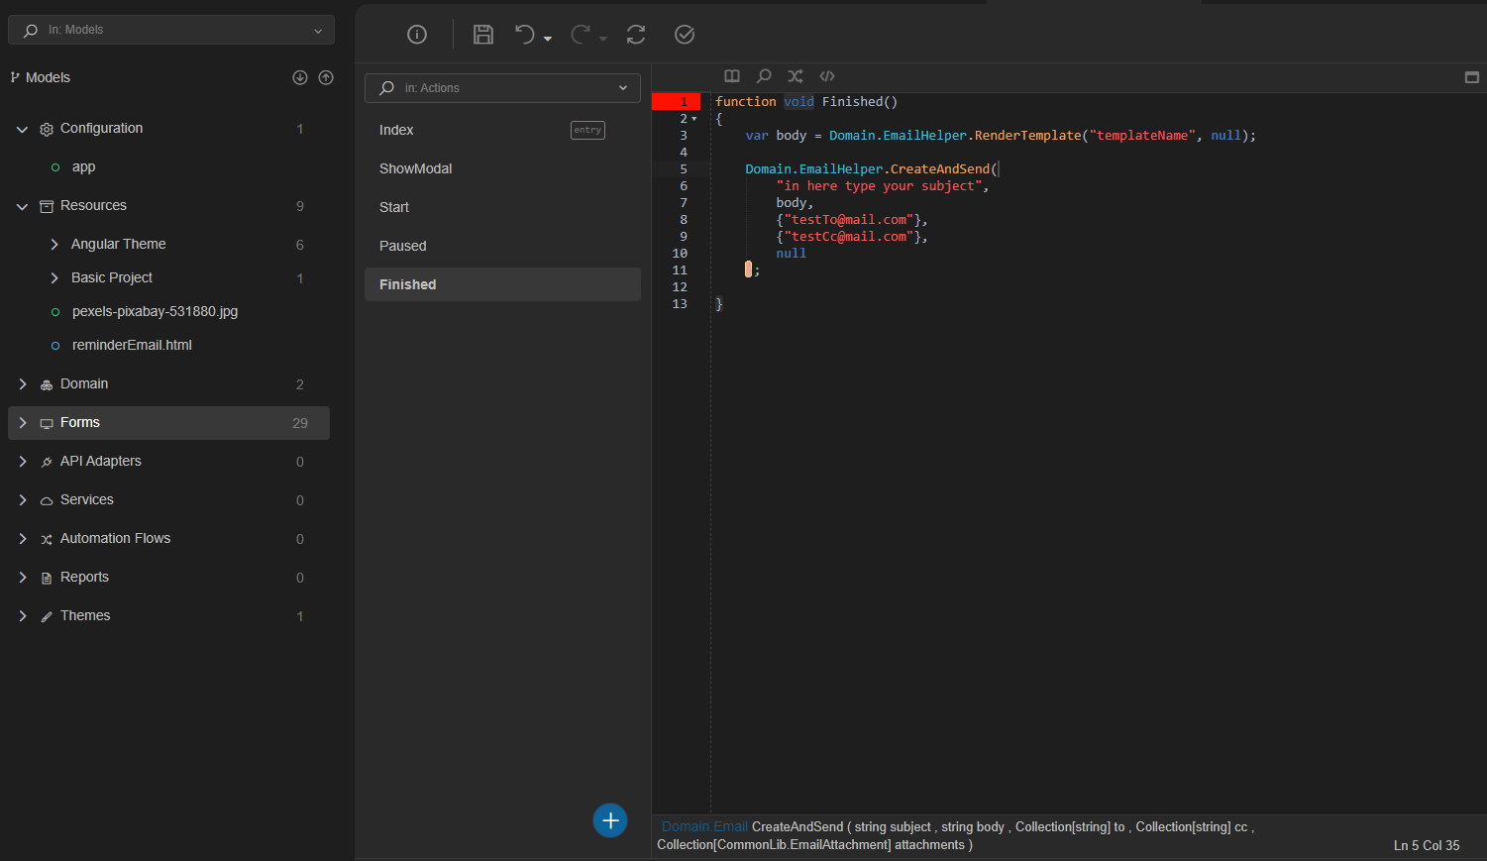Toggle the side panel icon at top right
This screenshot has width=1487, height=861.
click(x=1471, y=75)
